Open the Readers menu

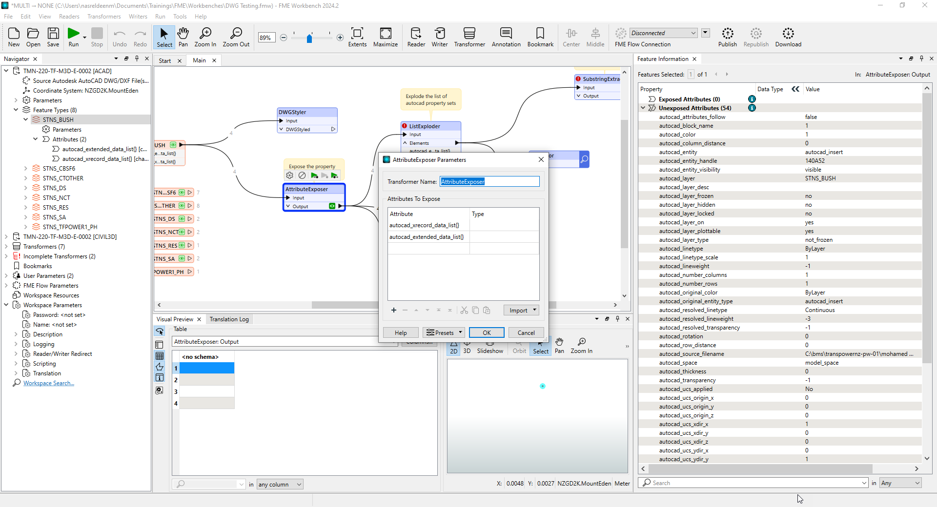pos(69,17)
